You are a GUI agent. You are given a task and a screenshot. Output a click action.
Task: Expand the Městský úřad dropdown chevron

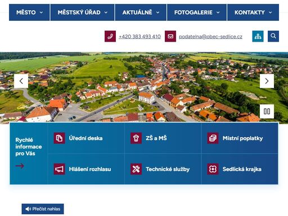pyautogui.click(x=106, y=12)
